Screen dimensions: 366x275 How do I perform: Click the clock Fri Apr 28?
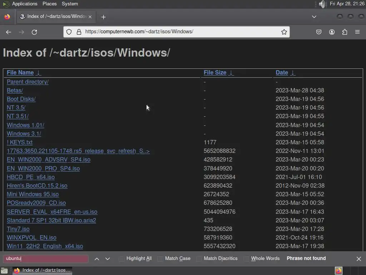pyautogui.click(x=347, y=4)
